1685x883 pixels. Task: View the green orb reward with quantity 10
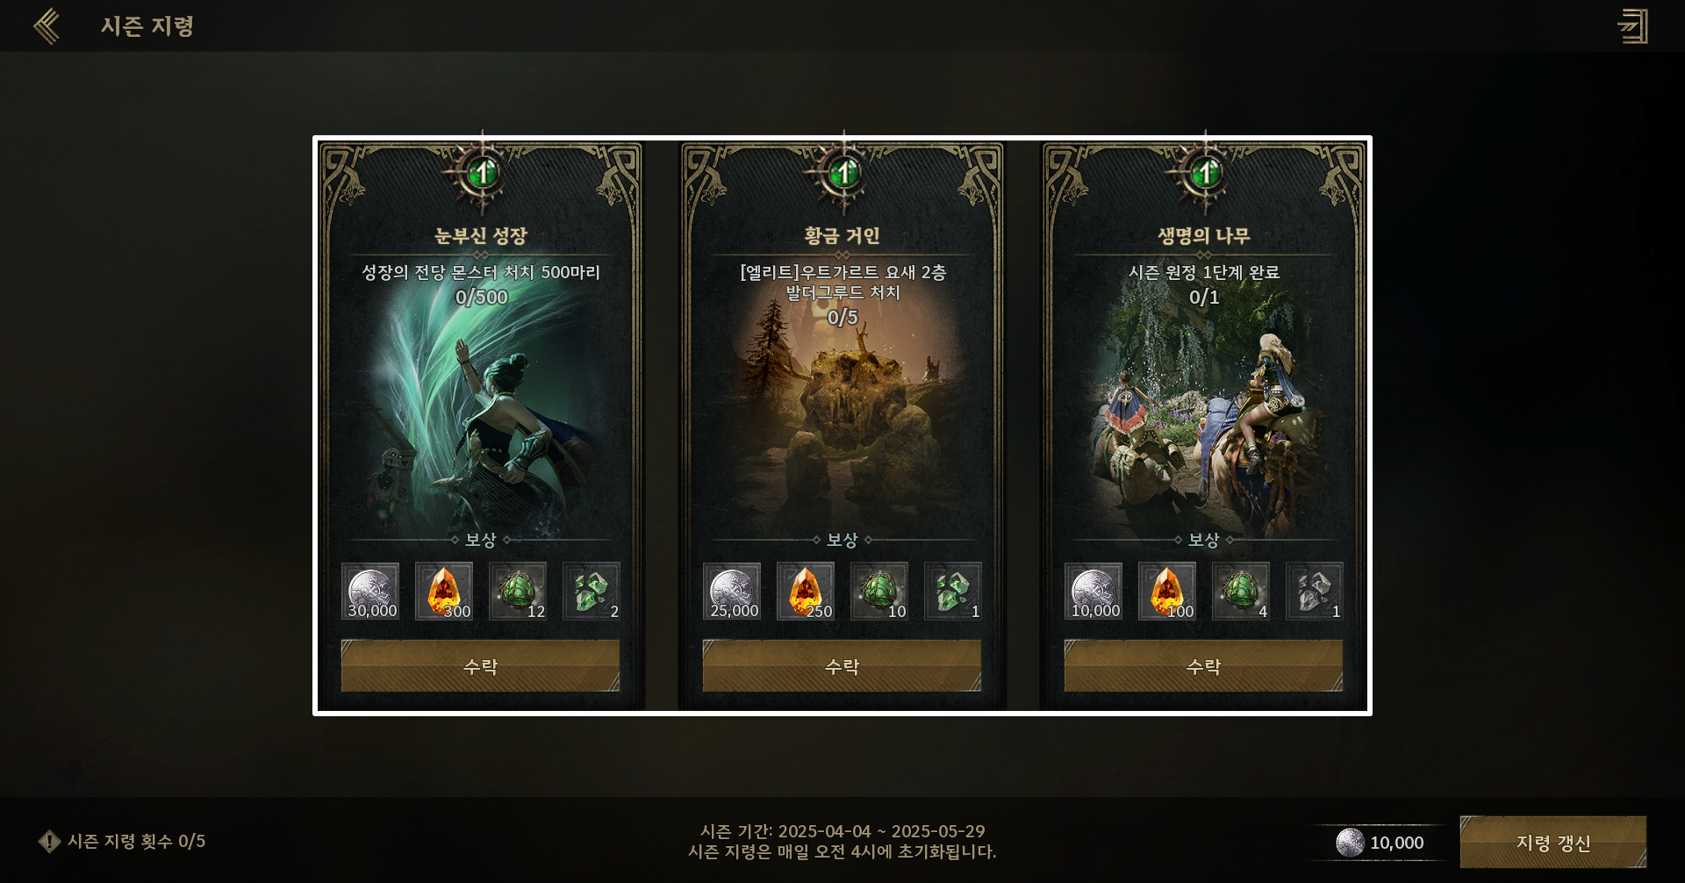pos(879,592)
